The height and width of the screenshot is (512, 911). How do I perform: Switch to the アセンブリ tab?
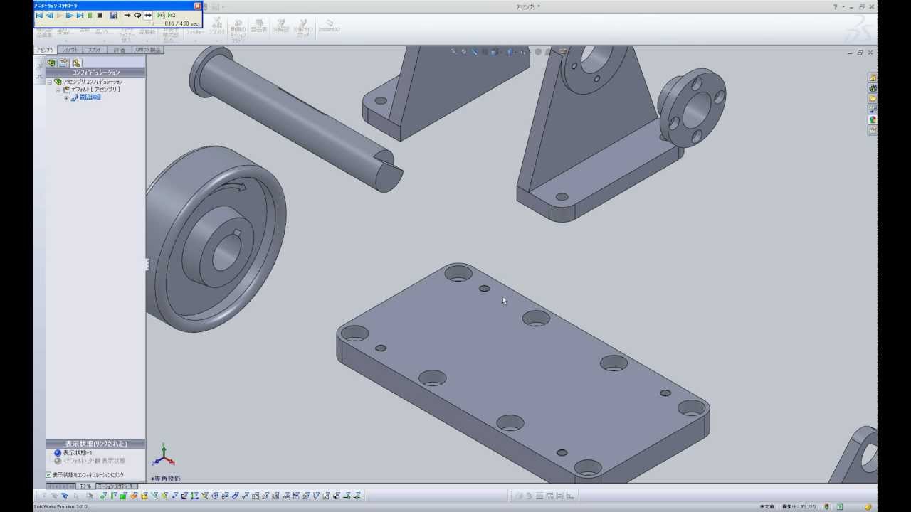pyautogui.click(x=46, y=50)
